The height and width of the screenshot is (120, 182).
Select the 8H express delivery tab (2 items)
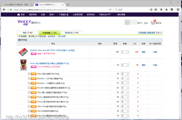49,33
